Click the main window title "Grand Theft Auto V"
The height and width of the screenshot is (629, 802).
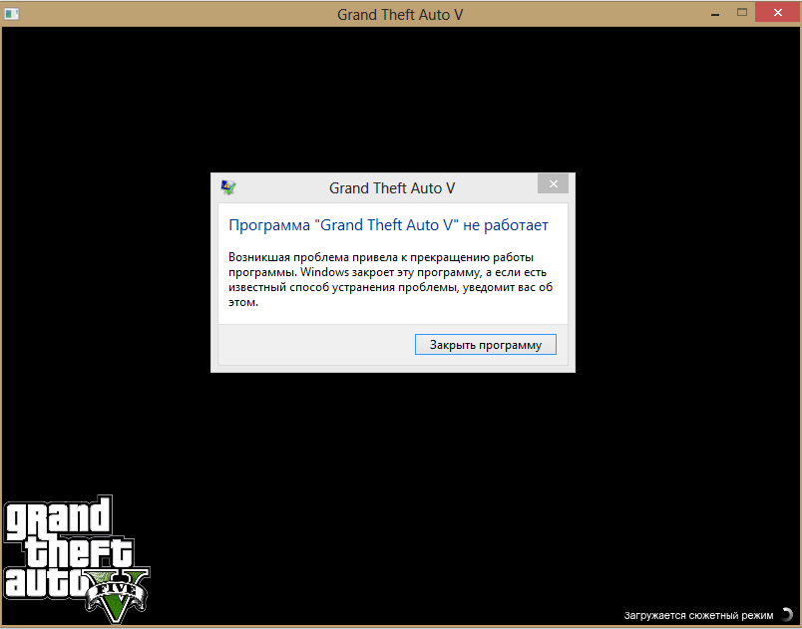click(x=400, y=14)
